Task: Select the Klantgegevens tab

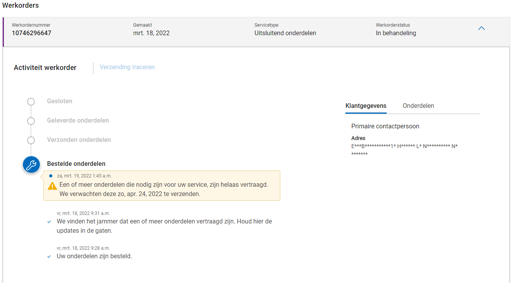Action: click(365, 106)
